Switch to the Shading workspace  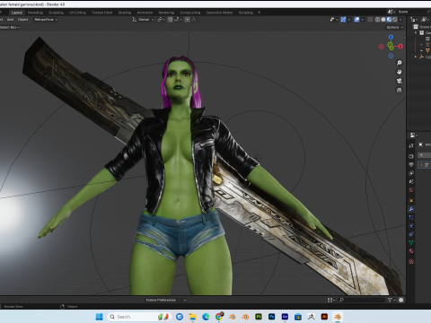tap(125, 13)
